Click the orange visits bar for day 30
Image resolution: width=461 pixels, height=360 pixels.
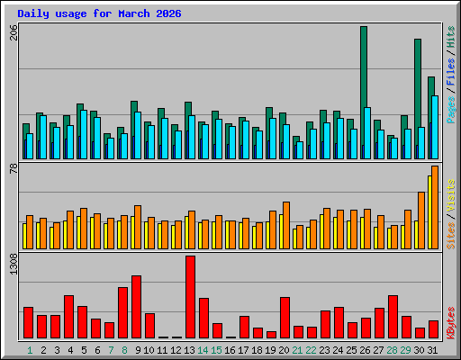click(x=421, y=220)
